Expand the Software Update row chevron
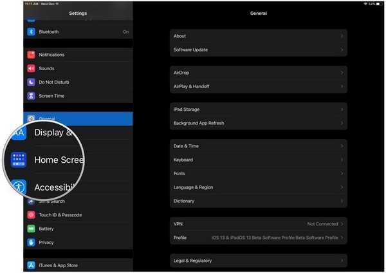Image resolution: width=386 pixels, height=273 pixels. 342,50
